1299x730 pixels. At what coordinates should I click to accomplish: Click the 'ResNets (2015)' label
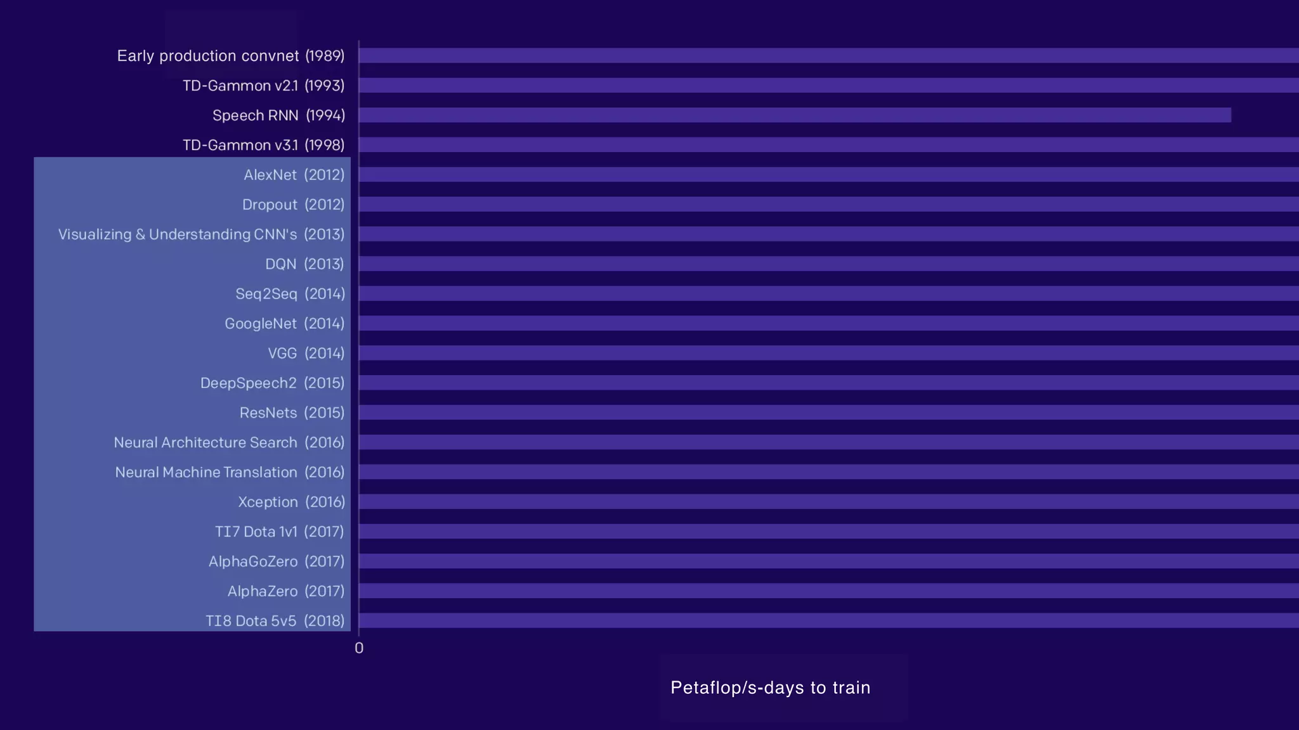pos(292,413)
